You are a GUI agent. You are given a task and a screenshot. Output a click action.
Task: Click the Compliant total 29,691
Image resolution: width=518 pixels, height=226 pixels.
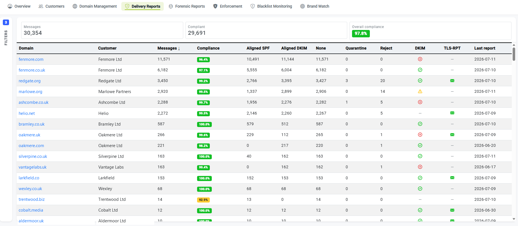click(x=197, y=33)
